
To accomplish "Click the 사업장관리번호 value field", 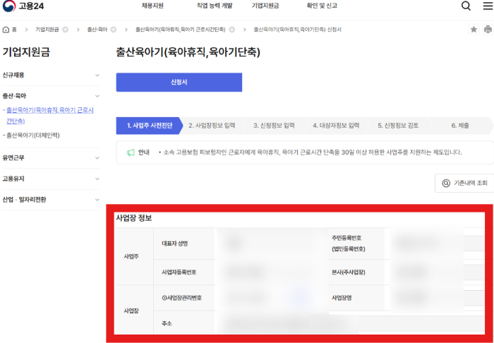I will pyautogui.click(x=273, y=298).
